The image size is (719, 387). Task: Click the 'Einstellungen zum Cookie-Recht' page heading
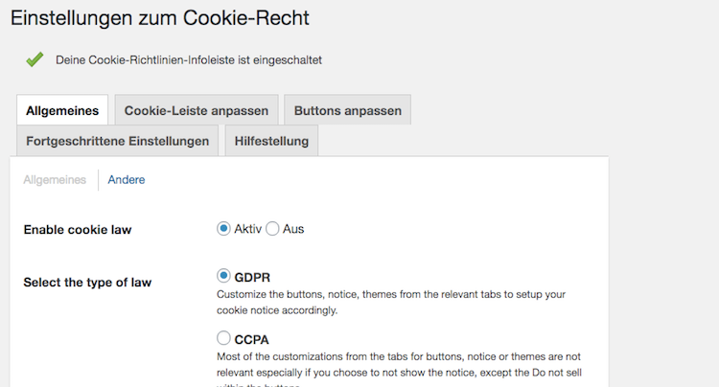point(160,18)
